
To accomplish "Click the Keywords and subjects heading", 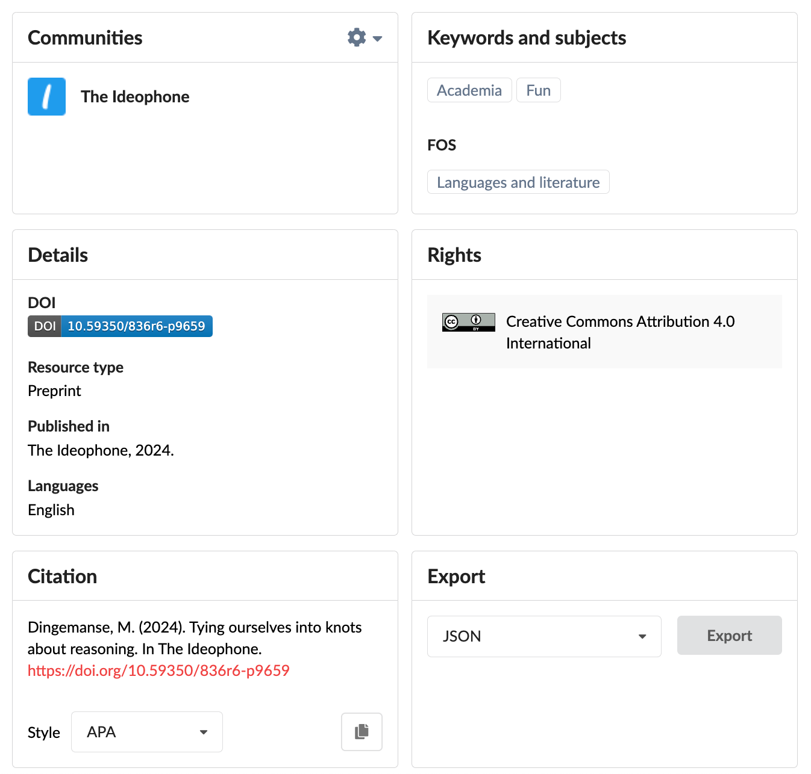I will (527, 38).
